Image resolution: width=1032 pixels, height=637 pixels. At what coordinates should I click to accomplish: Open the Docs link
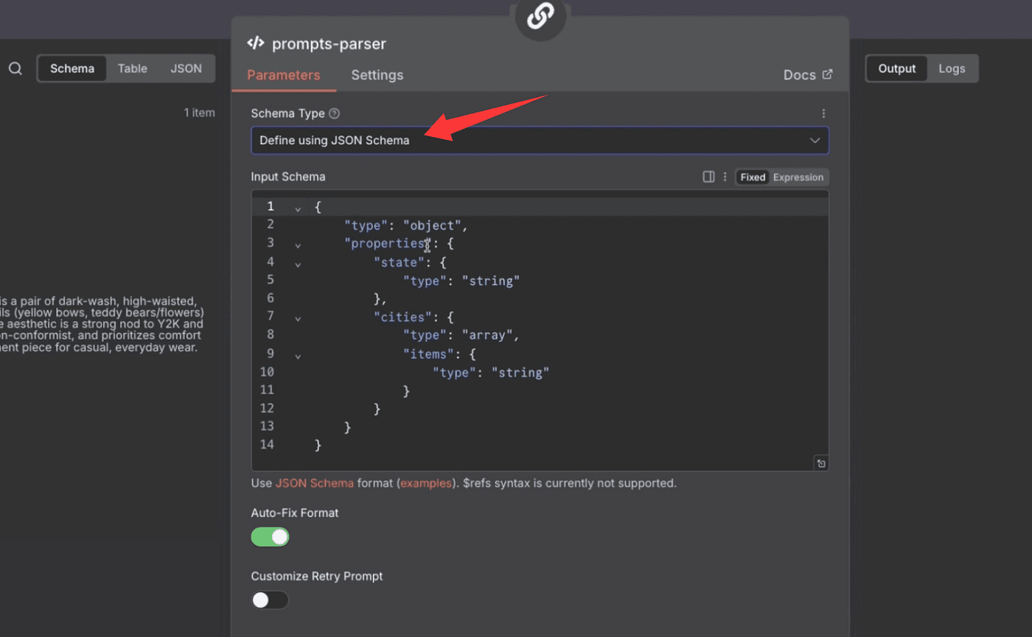(808, 75)
